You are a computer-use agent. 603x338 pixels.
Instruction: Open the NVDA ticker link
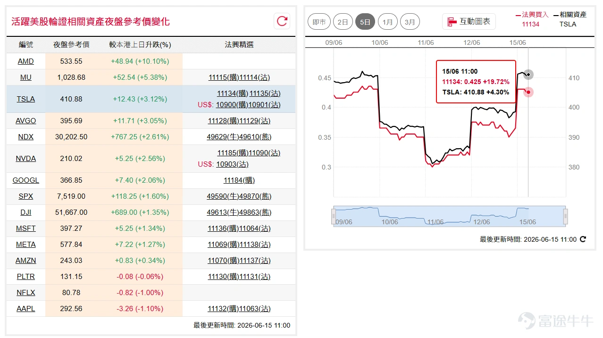(x=26, y=159)
